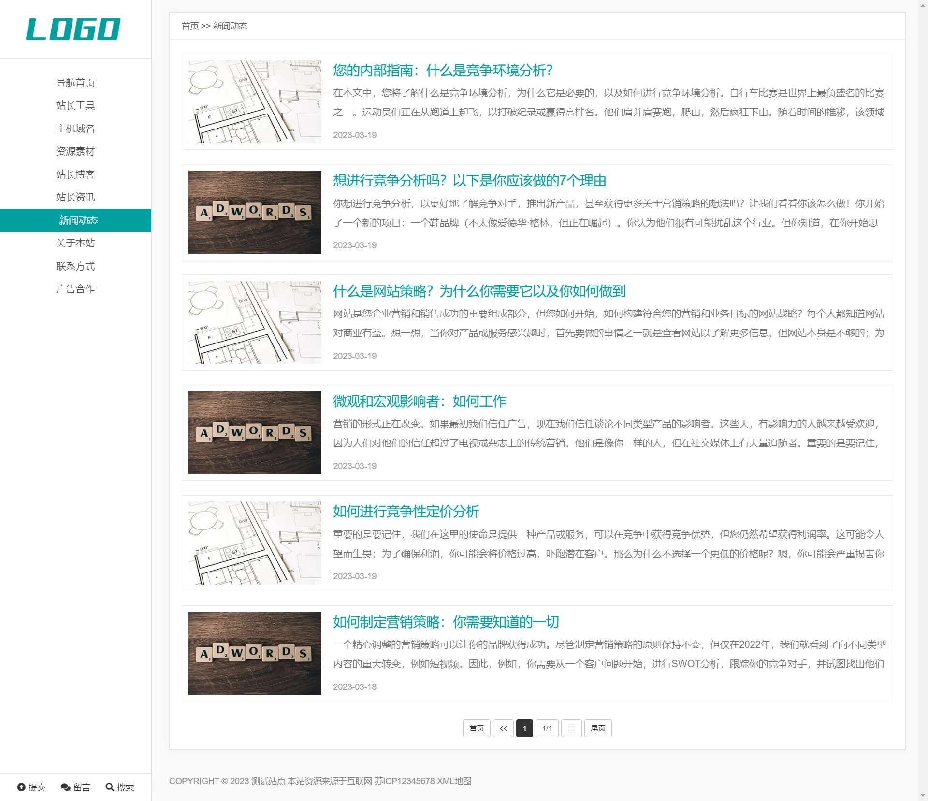Go to previous page with << button
928x801 pixels.
tap(503, 728)
